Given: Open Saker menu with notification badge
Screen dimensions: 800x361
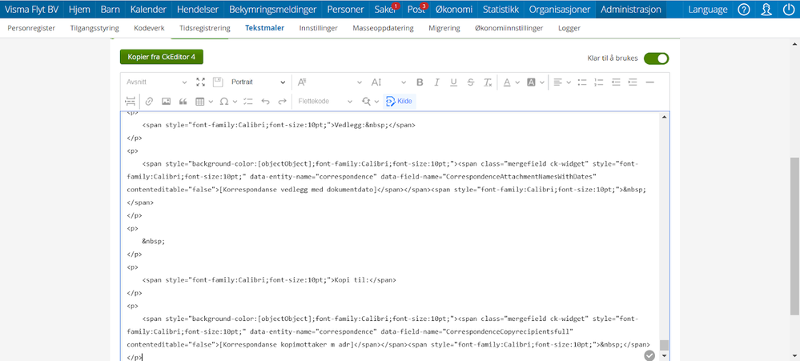Looking at the screenshot, I should [x=385, y=9].
